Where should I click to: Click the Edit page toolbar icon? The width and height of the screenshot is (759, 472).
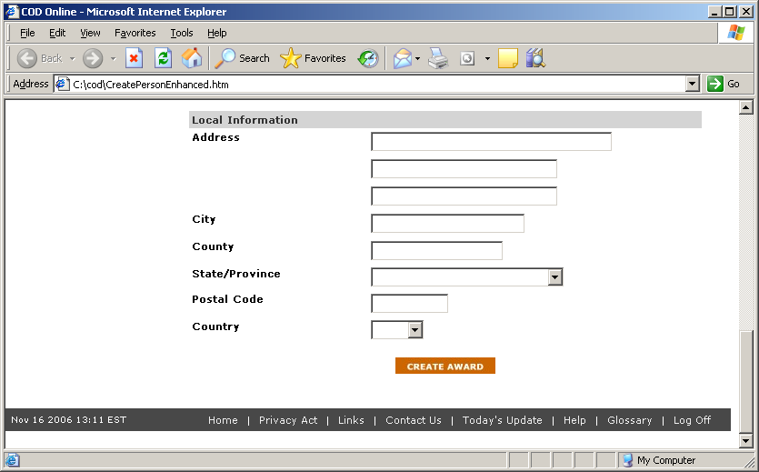[x=467, y=58]
